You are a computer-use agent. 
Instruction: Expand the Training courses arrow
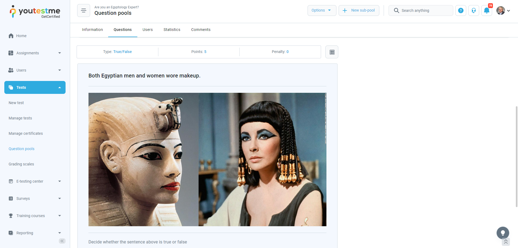[x=60, y=216]
